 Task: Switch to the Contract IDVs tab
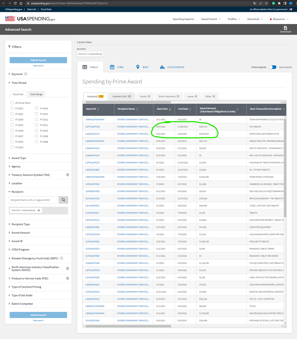click(x=122, y=96)
